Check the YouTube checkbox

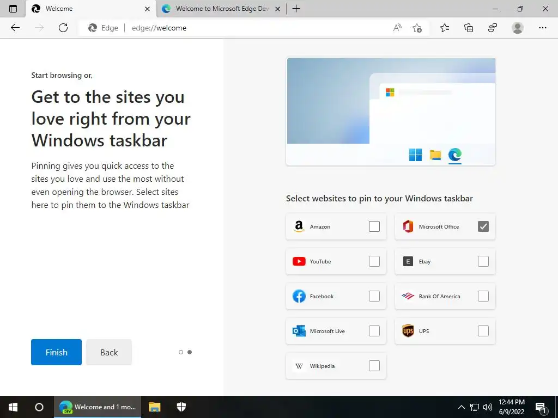point(374,261)
